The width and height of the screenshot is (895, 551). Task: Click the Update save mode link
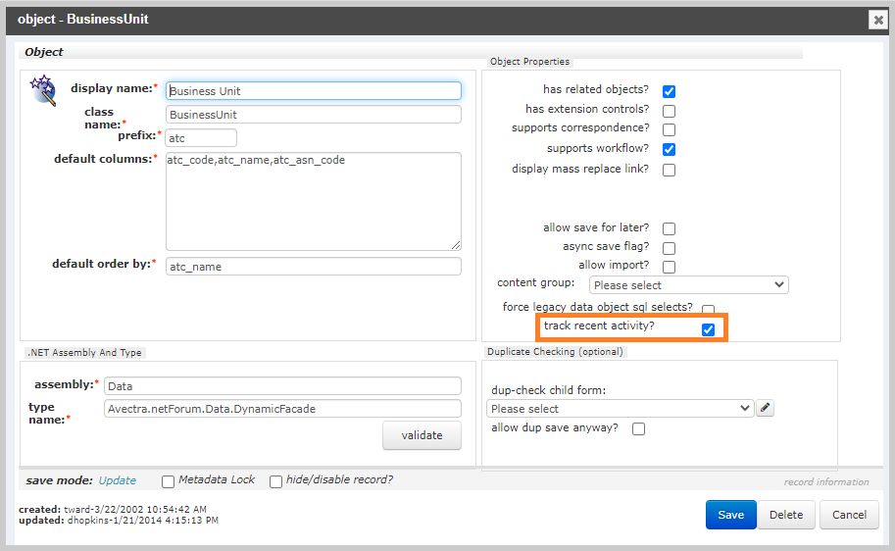click(x=118, y=480)
